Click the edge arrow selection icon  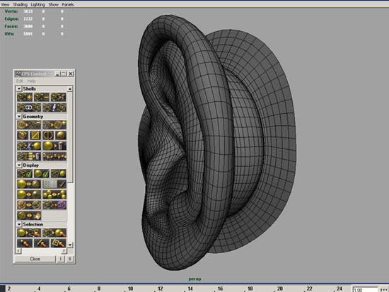[42, 243]
